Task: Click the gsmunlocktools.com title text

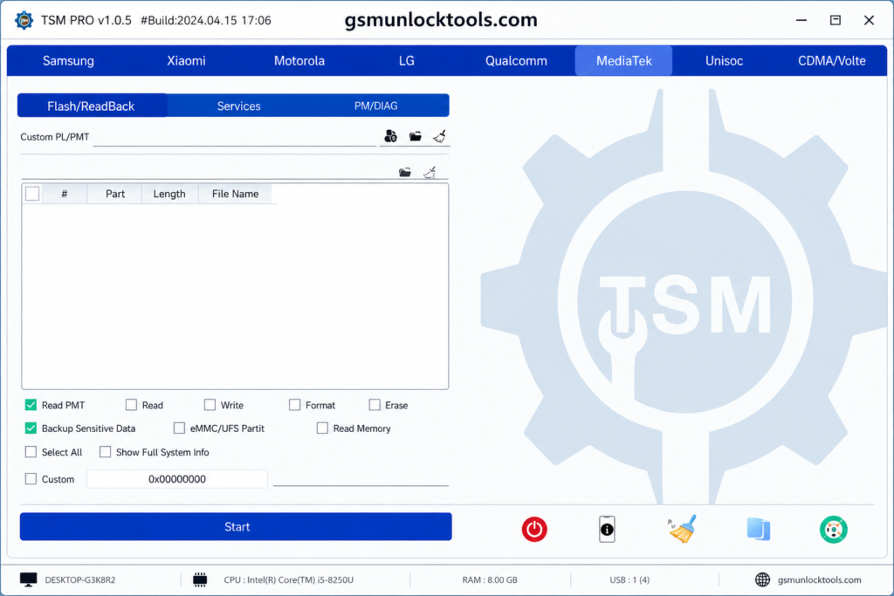Action: (x=441, y=21)
